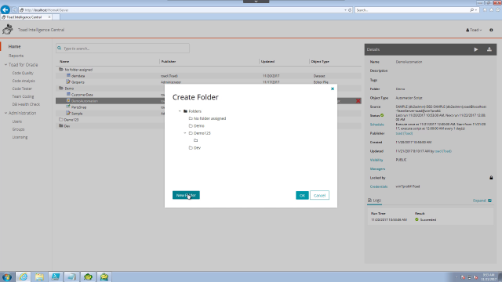Open DB Health Check in the sidebar
Screen dimensions: 502x282
click(x=26, y=104)
